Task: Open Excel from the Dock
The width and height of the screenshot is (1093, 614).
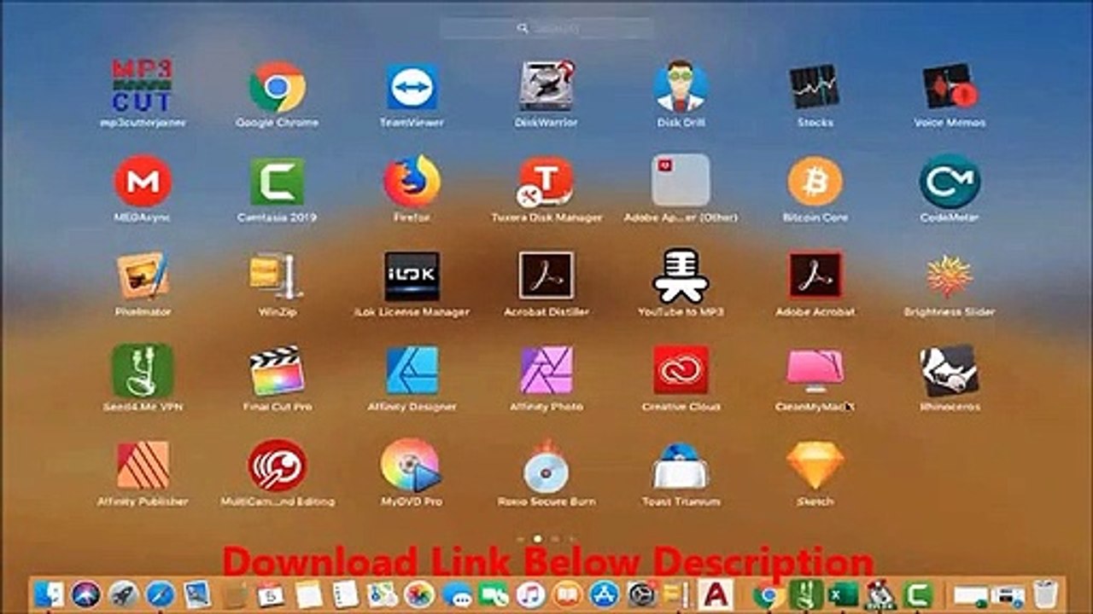Action: click(x=843, y=594)
